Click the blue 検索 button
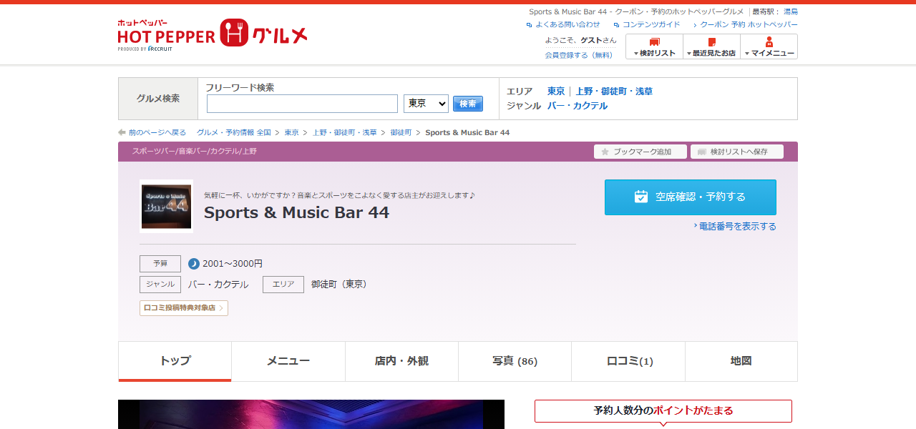Screen dimensions: 916x429 tap(468, 104)
